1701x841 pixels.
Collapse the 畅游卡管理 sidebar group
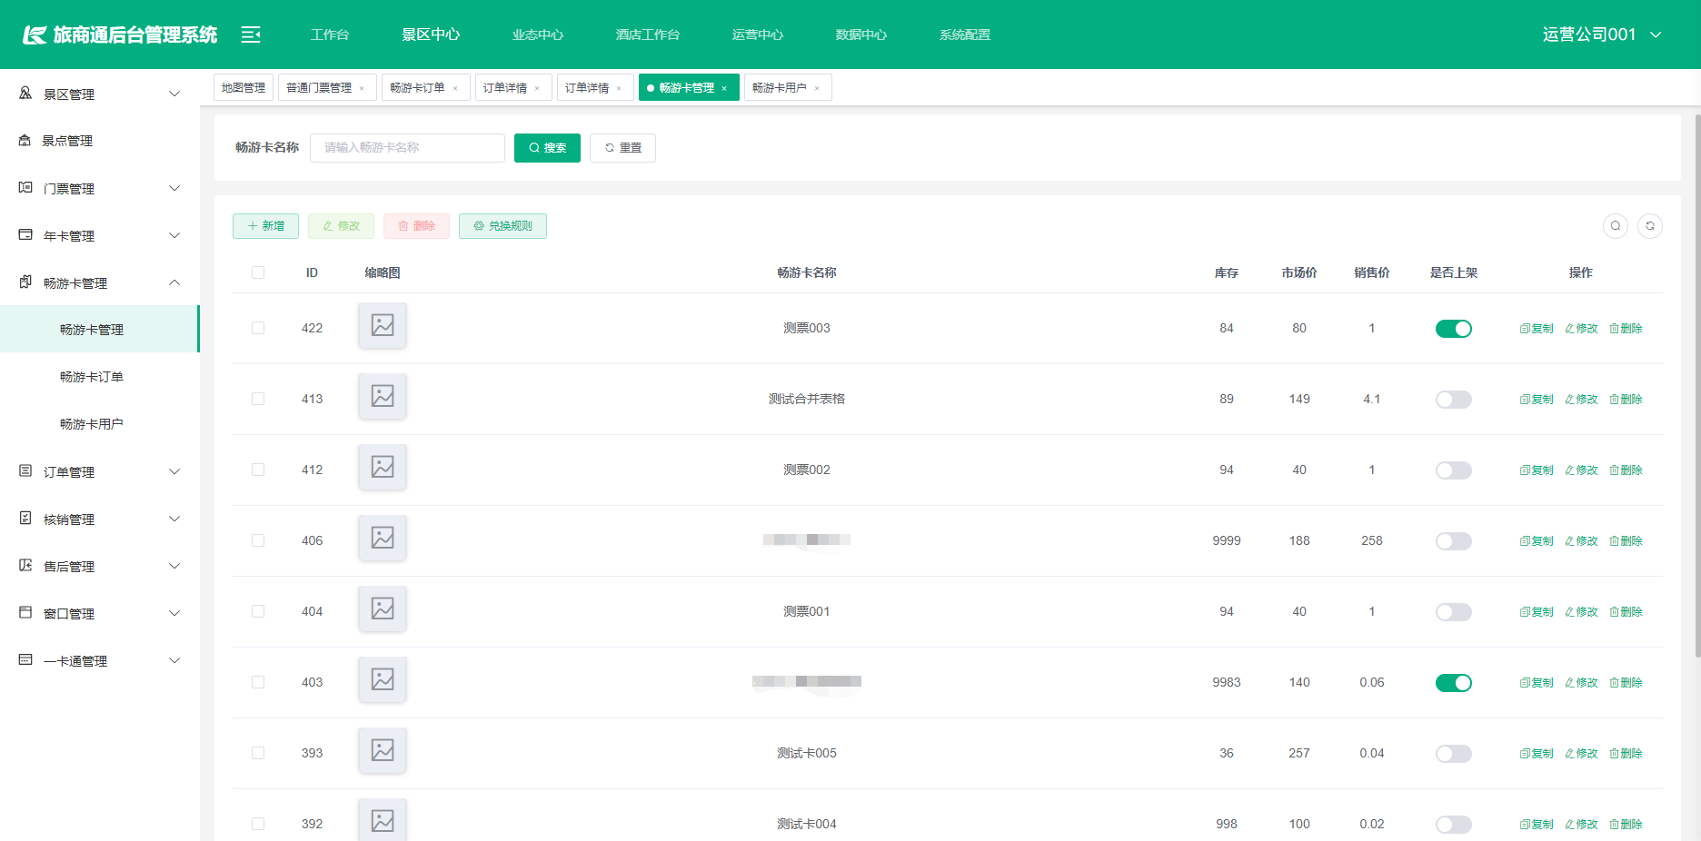click(x=100, y=283)
